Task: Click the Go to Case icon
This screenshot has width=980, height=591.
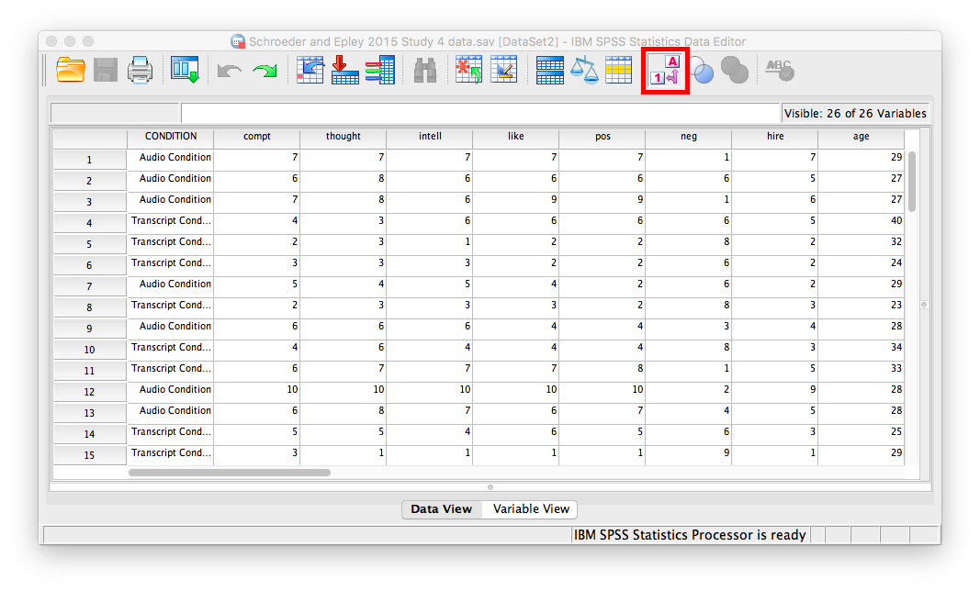Action: point(311,70)
